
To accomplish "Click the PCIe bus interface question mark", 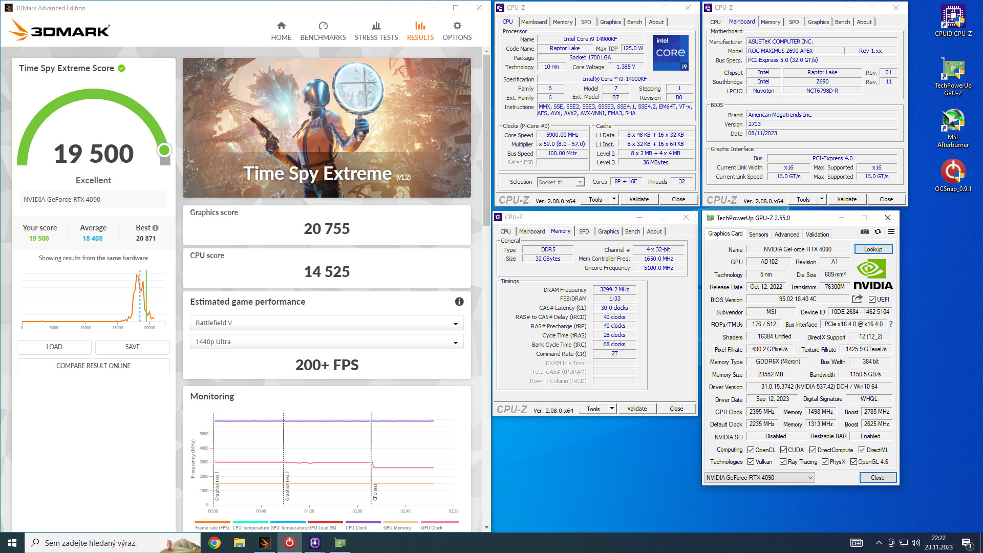I will coord(891,324).
